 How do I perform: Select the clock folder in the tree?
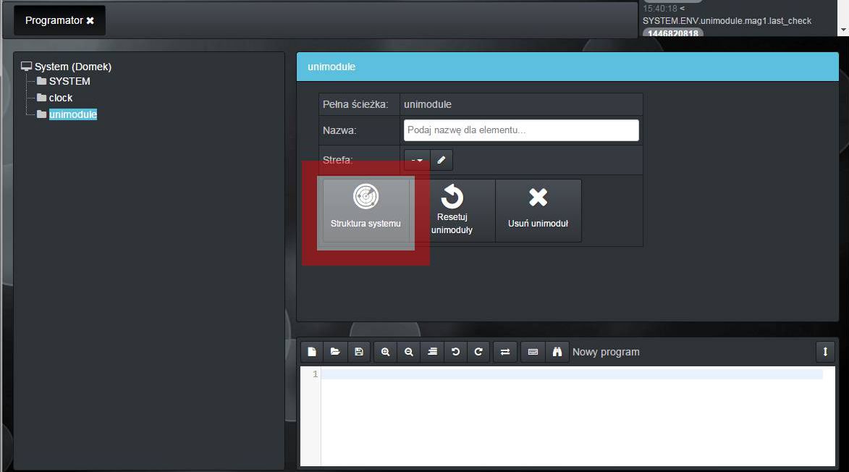tap(61, 98)
